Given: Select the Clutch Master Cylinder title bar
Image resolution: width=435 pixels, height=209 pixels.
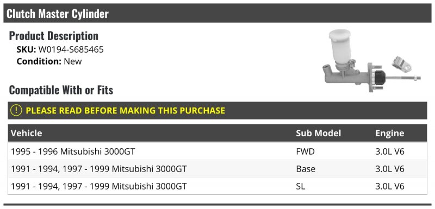Looking at the screenshot, I should pos(217,13).
